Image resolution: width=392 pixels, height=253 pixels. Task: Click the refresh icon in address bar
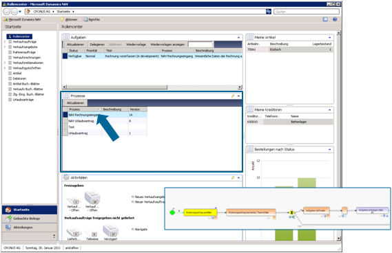269,12
